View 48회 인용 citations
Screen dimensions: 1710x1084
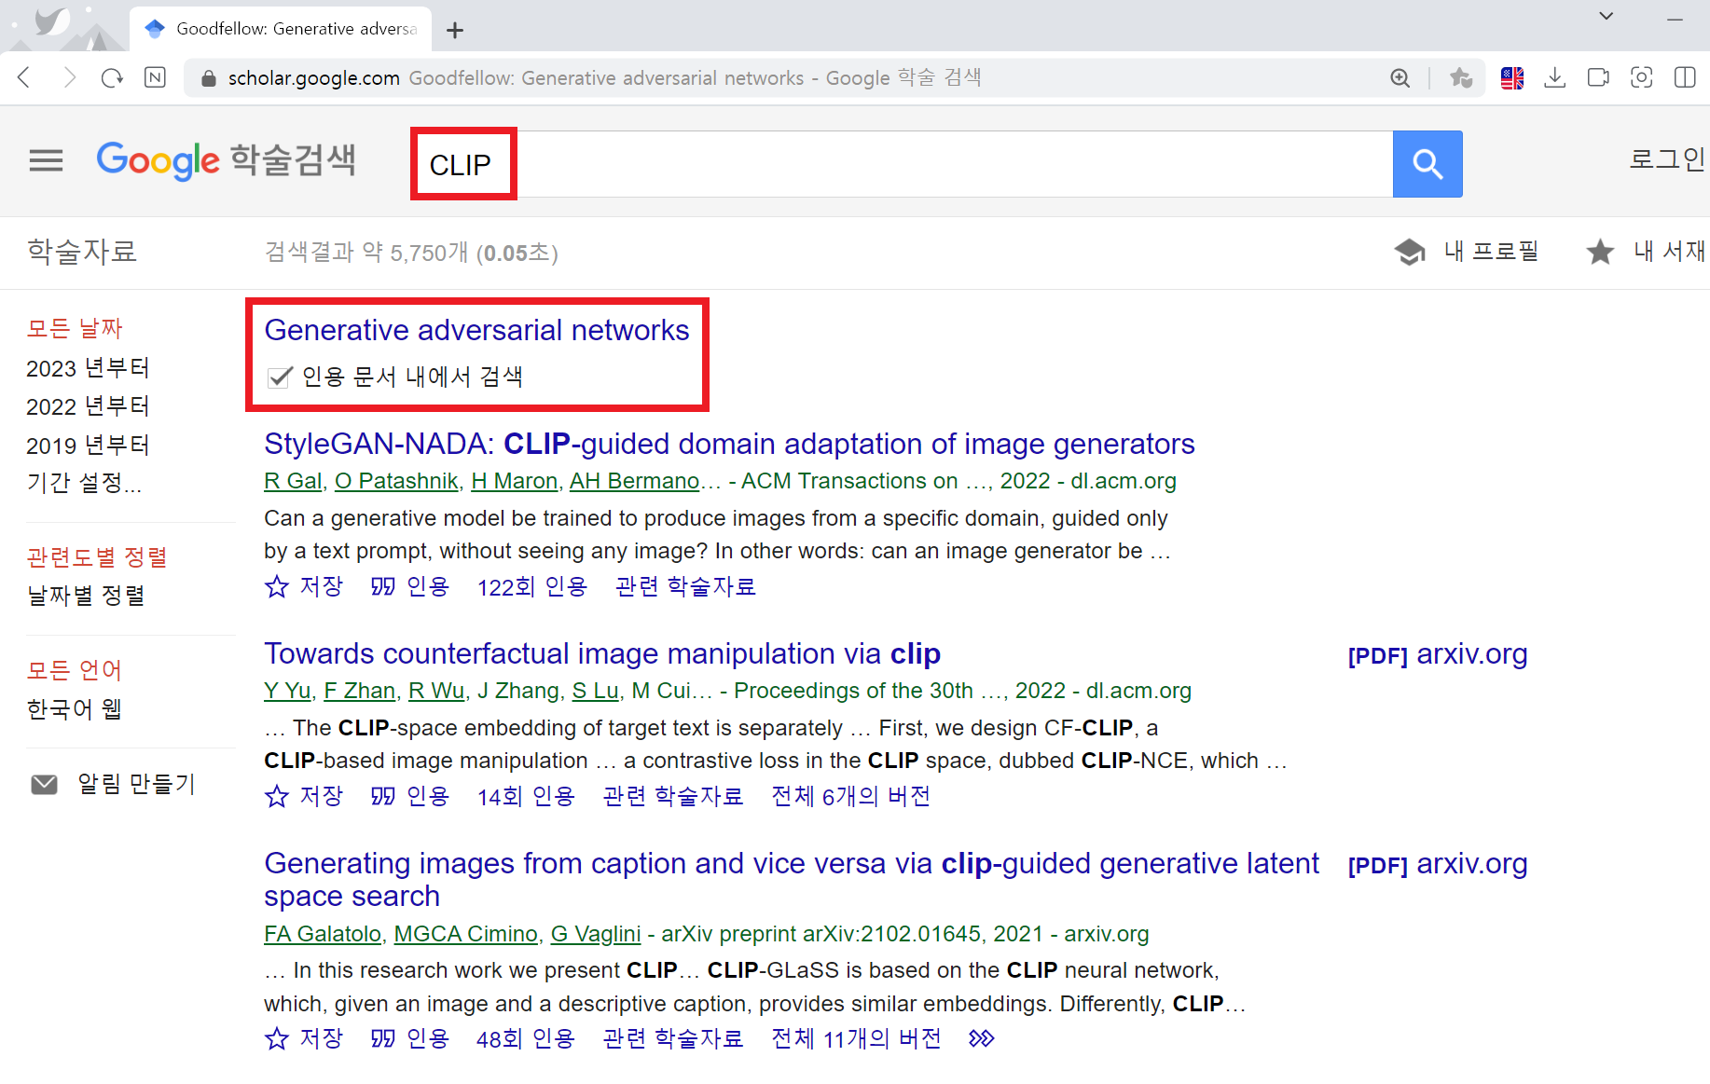(526, 1038)
